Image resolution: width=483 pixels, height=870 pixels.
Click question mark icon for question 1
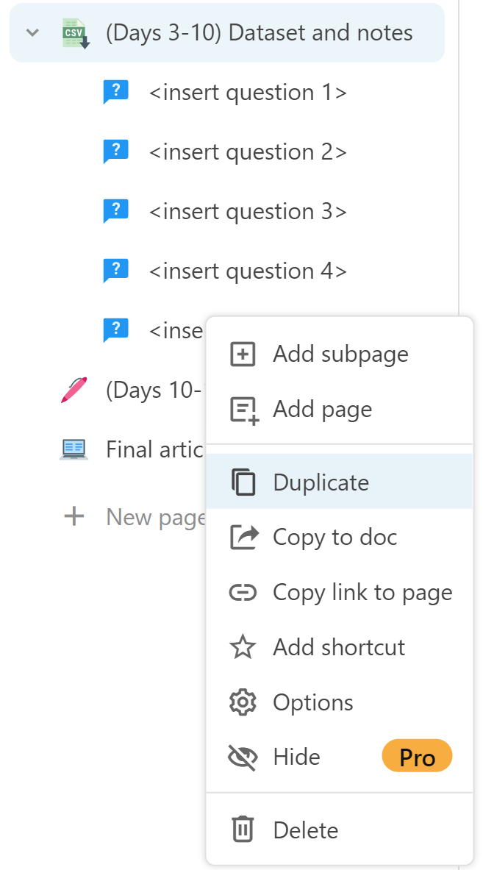click(x=116, y=93)
